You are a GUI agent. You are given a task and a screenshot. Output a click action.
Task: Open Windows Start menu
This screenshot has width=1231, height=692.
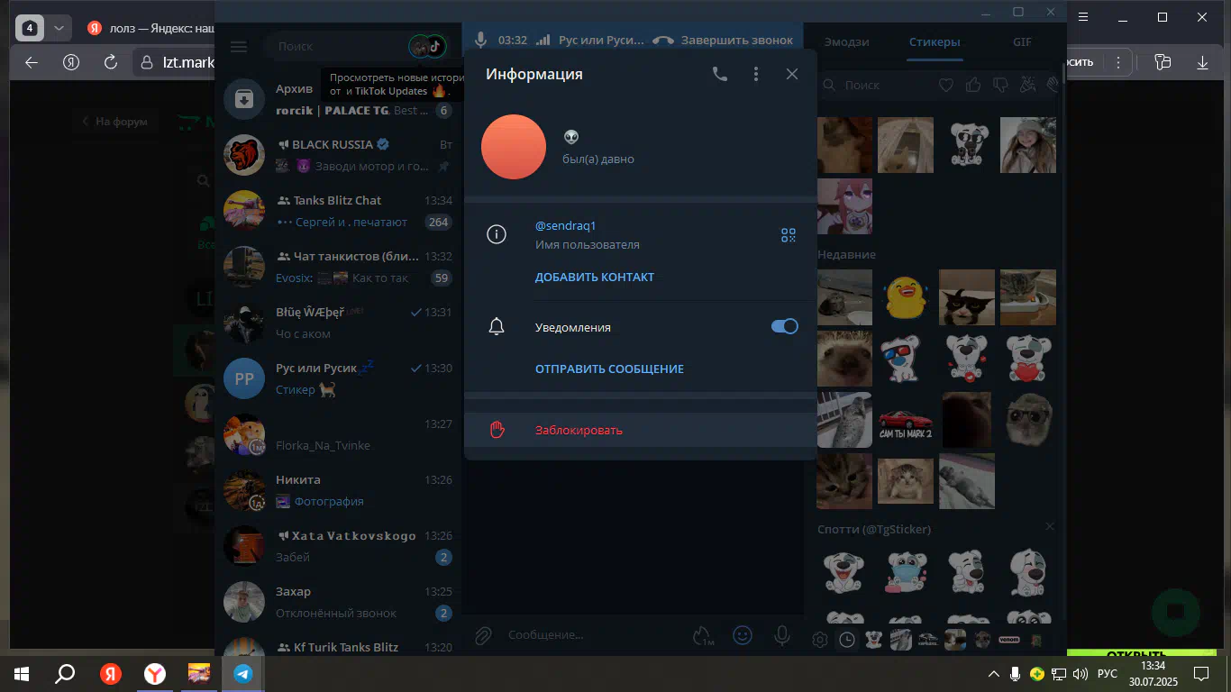pyautogui.click(x=22, y=673)
